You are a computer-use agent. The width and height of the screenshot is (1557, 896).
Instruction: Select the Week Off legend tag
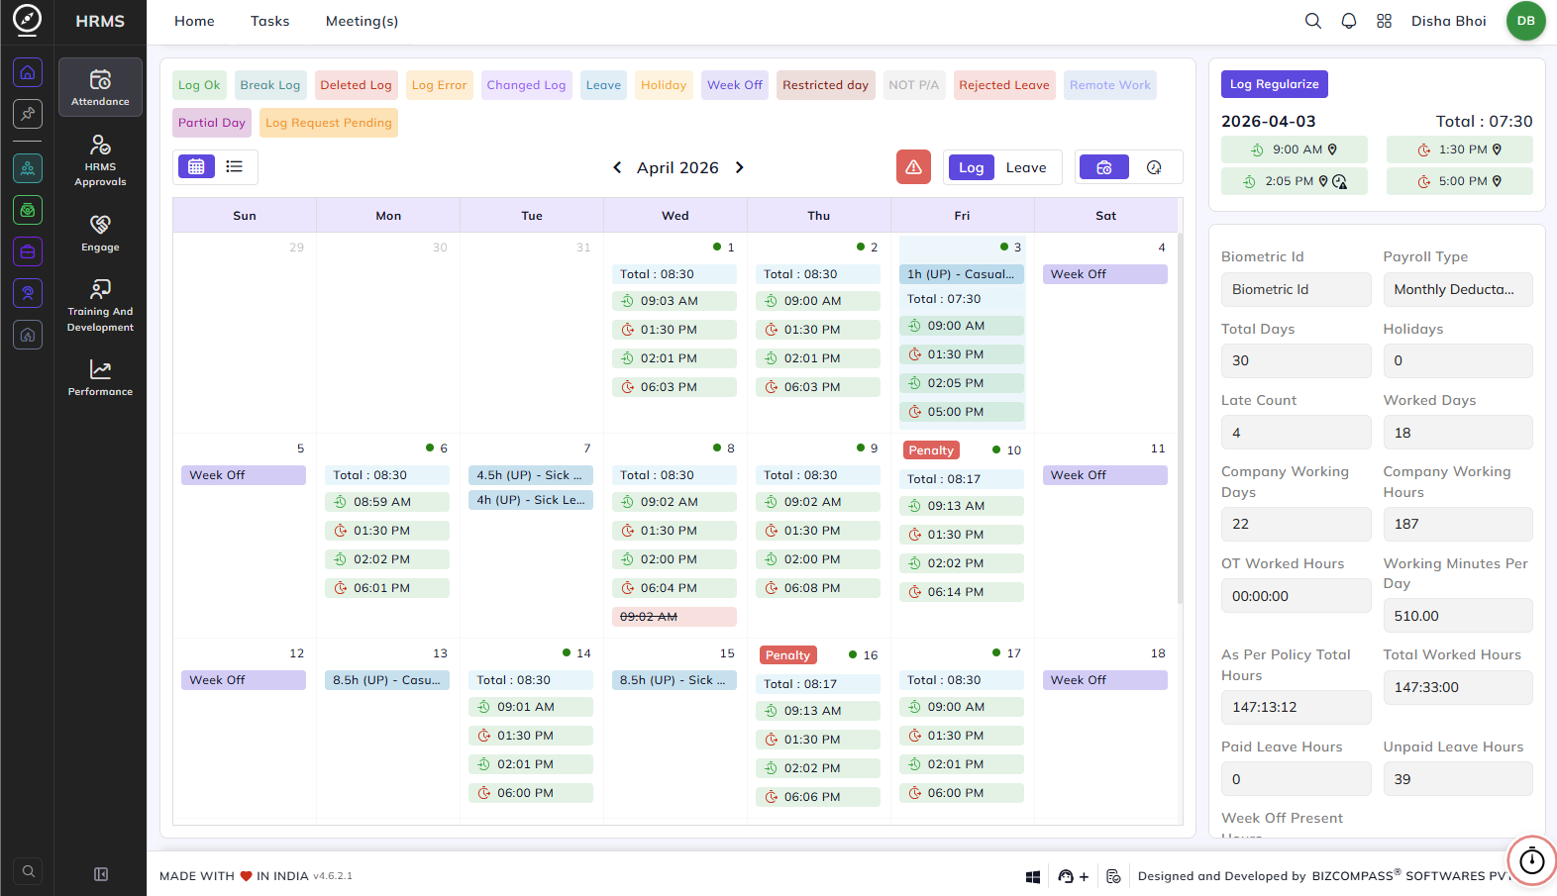pos(735,85)
